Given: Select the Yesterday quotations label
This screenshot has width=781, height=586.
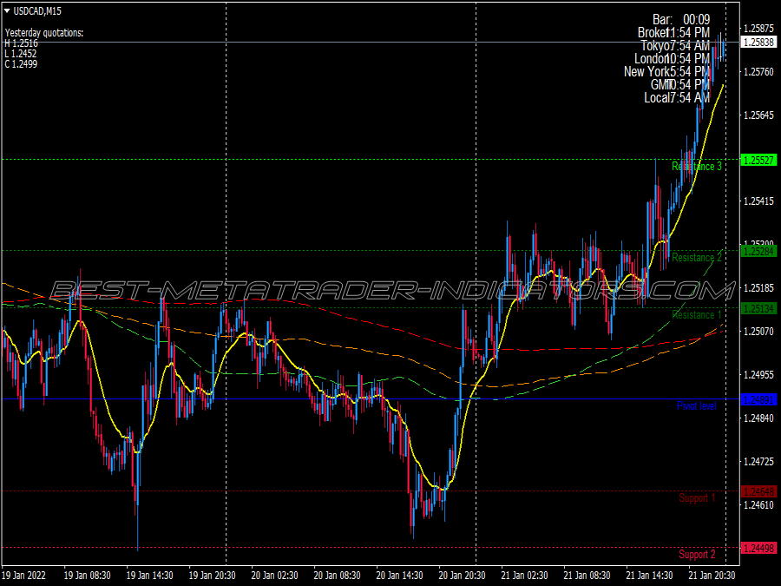Looking at the screenshot, I should pos(44,33).
